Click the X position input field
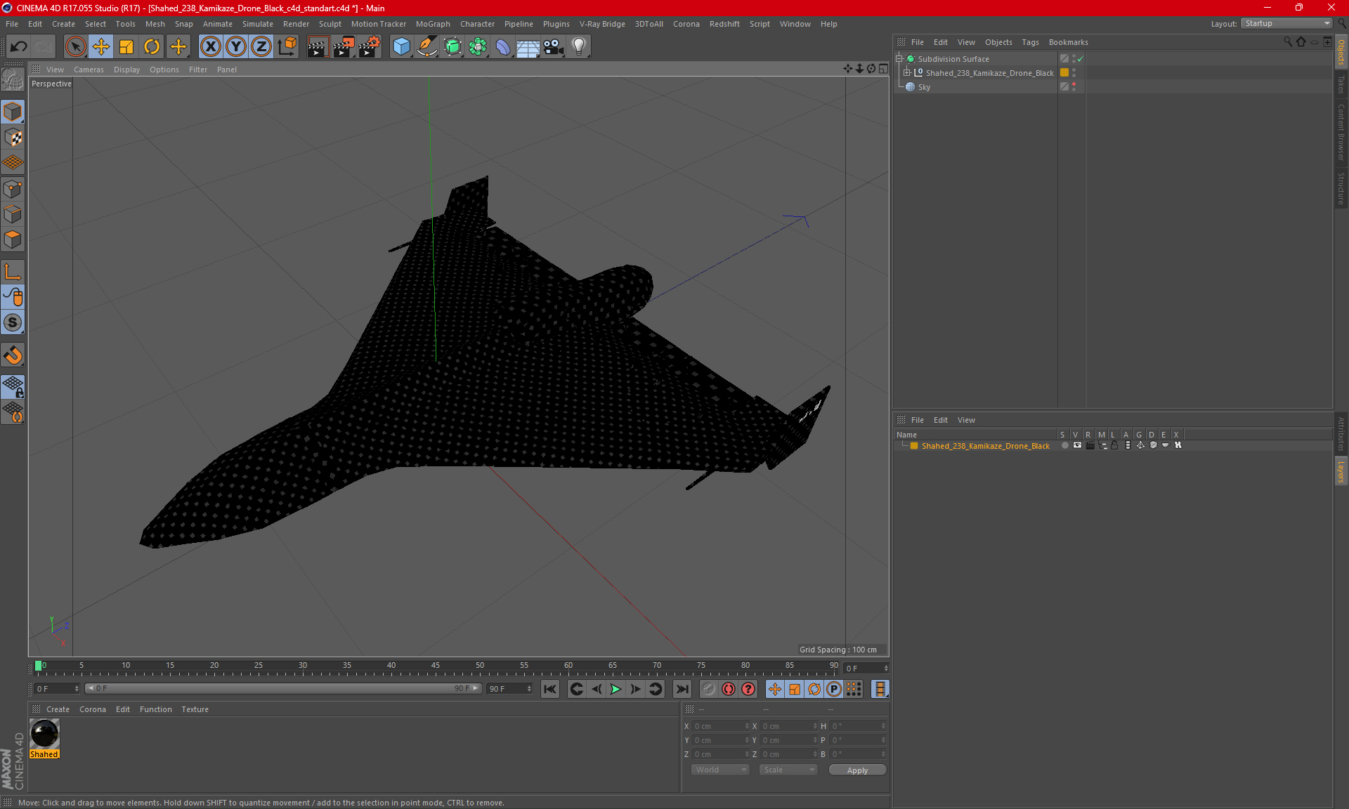 click(x=721, y=726)
